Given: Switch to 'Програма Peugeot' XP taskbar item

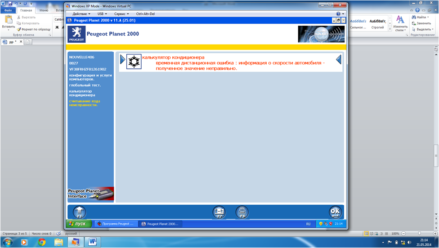Looking at the screenshot, I should 116,224.
